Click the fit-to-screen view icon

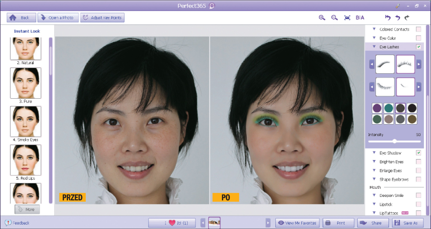click(347, 18)
